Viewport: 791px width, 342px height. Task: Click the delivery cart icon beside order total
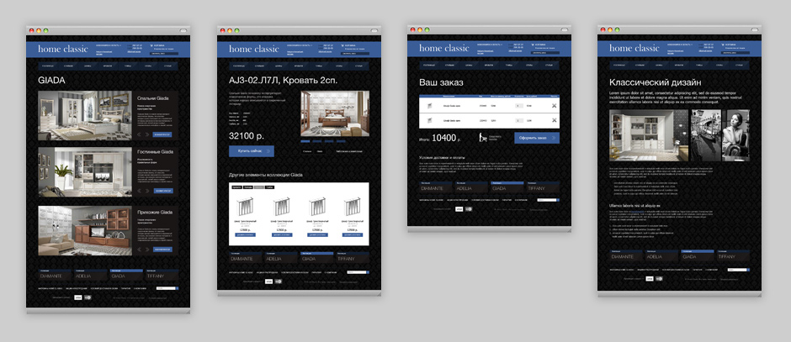pos(484,137)
